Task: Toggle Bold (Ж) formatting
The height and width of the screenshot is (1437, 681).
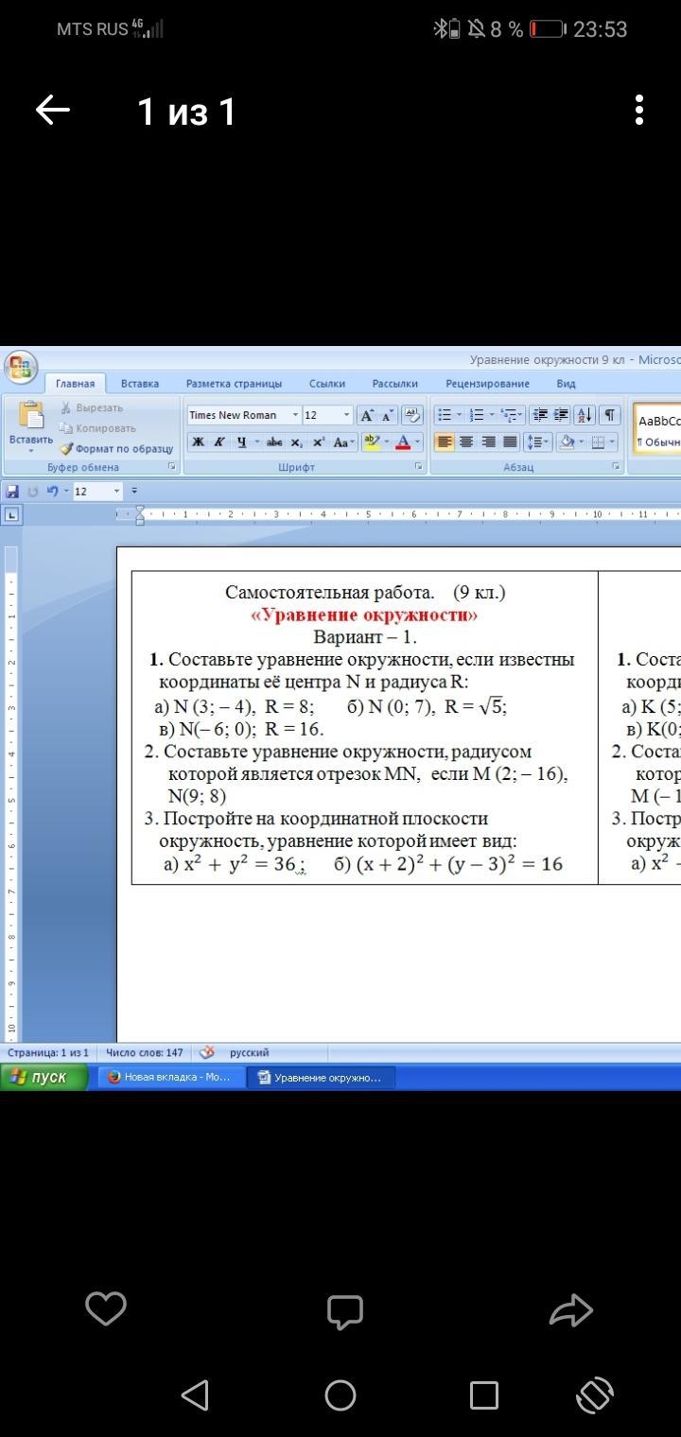Action: click(x=198, y=441)
